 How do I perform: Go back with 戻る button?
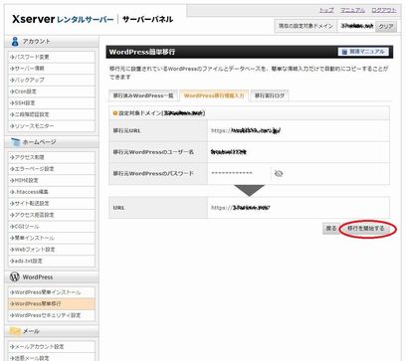[331, 229]
